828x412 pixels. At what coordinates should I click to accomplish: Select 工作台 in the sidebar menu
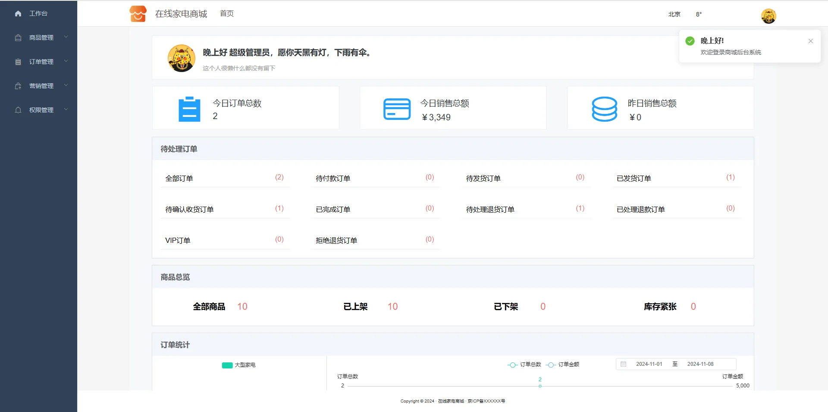click(38, 14)
